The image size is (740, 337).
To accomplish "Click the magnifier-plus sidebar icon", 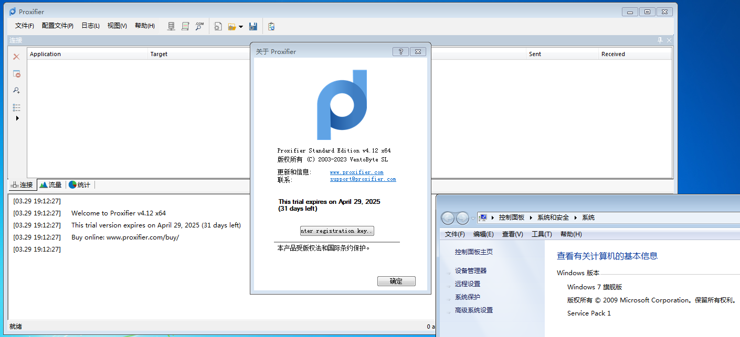I will pos(16,90).
